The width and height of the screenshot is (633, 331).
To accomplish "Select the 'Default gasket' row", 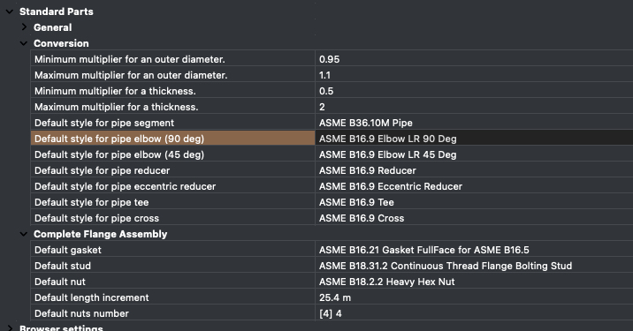I will pyautogui.click(x=172, y=250).
